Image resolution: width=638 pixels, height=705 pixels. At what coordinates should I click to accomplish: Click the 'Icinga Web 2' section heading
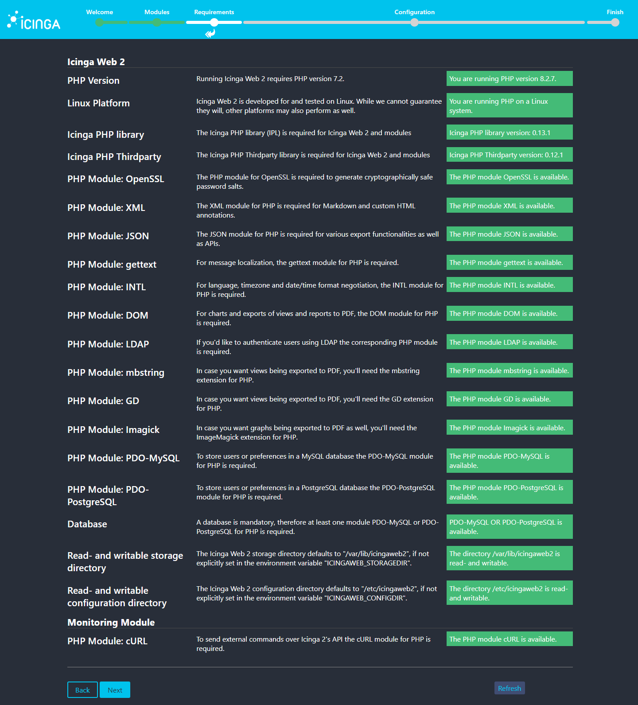(96, 62)
